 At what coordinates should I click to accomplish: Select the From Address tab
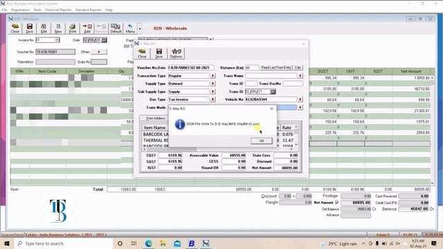[x=155, y=118]
